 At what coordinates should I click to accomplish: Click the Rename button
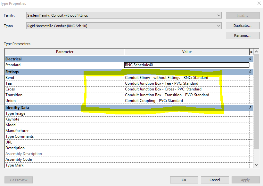coord(242,35)
